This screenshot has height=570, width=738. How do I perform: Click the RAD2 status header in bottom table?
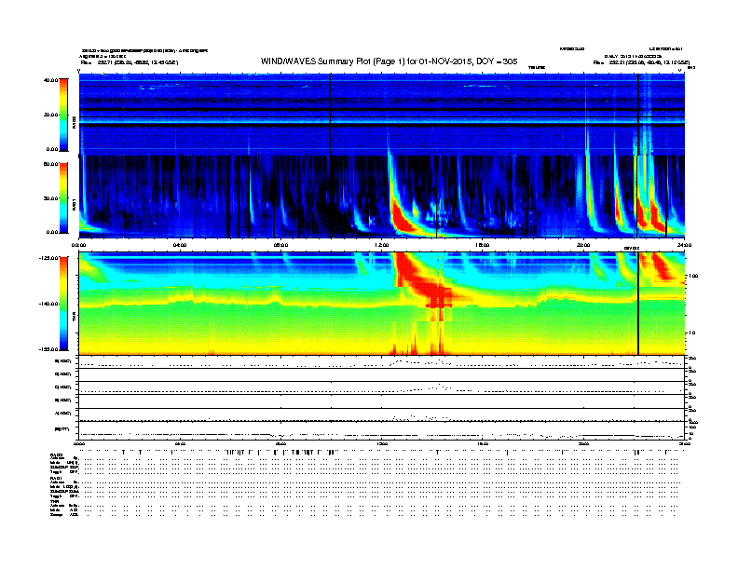[x=57, y=455]
